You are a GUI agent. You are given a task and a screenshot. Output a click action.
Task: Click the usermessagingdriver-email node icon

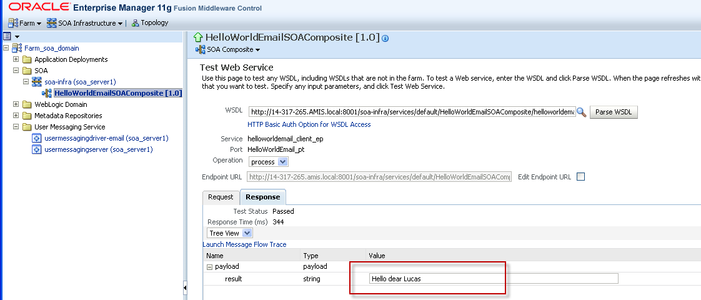(x=37, y=138)
